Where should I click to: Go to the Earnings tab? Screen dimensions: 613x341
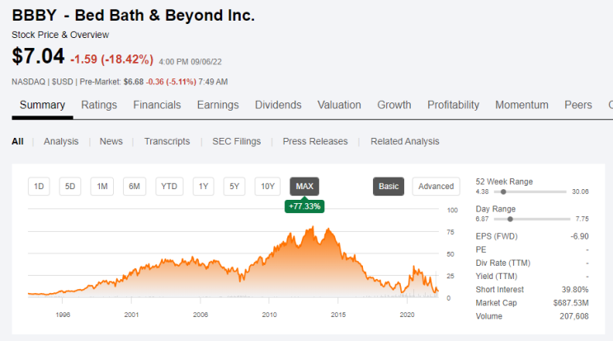click(x=218, y=105)
